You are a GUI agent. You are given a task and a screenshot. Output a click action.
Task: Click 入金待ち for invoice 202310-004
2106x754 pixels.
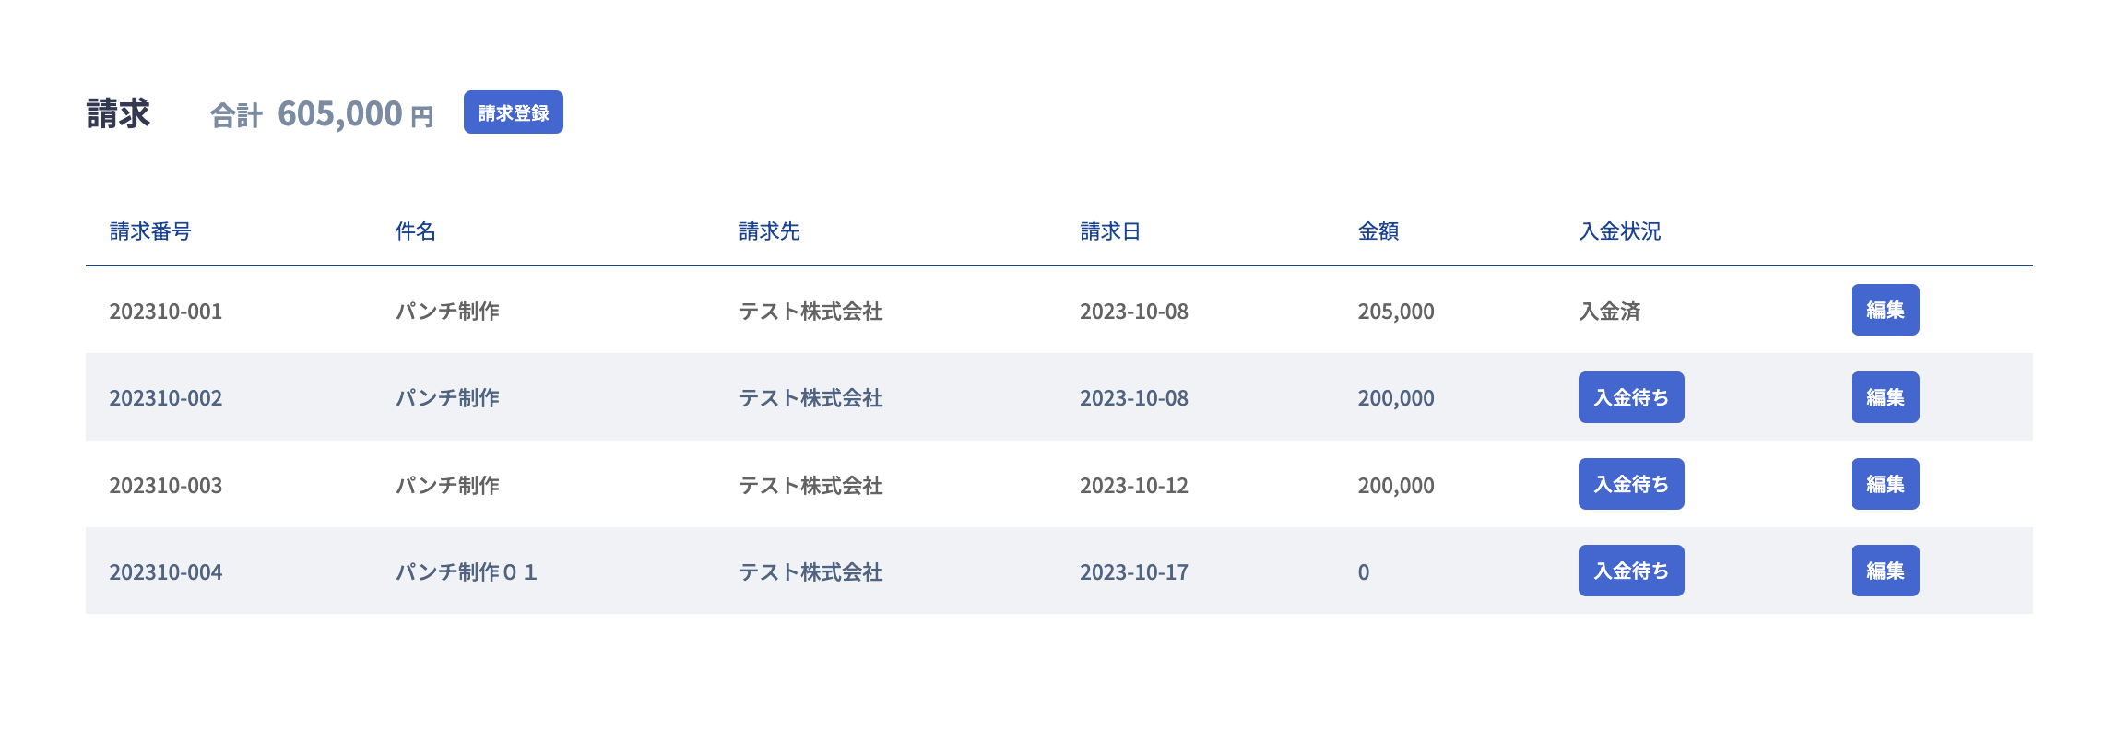click(x=1630, y=571)
